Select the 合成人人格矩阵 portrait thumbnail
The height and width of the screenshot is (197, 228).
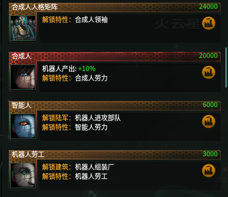23,28
